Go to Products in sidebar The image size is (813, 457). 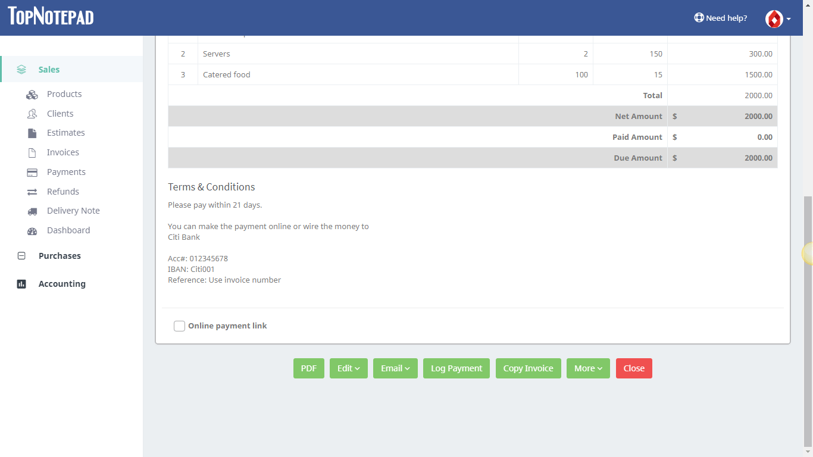(64, 94)
